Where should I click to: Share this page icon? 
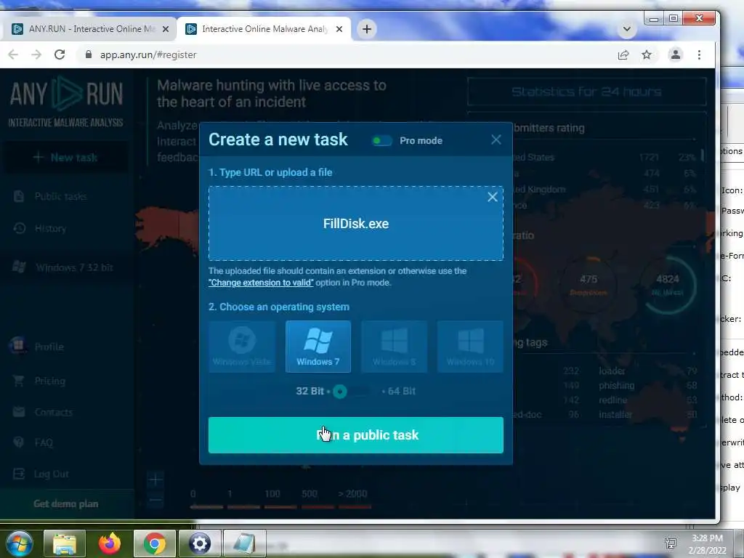pos(623,54)
